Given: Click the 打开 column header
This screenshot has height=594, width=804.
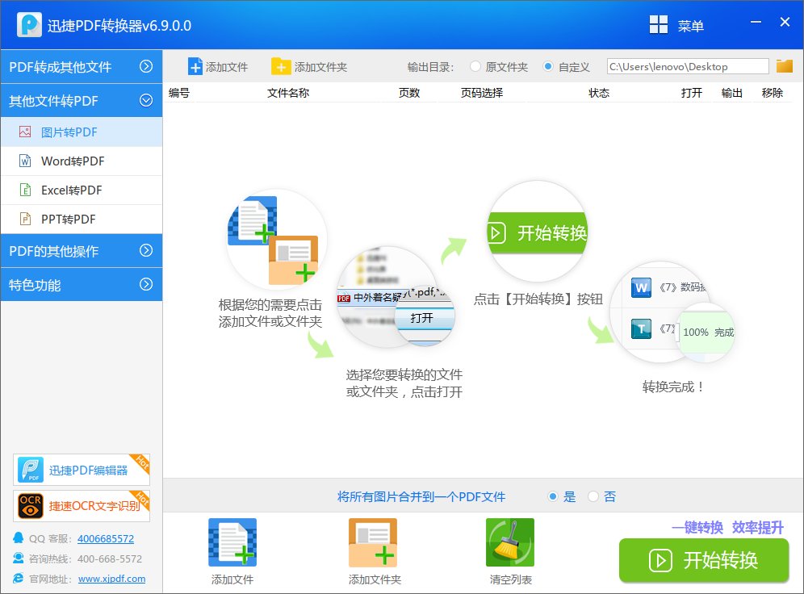Looking at the screenshot, I should pyautogui.click(x=692, y=93).
